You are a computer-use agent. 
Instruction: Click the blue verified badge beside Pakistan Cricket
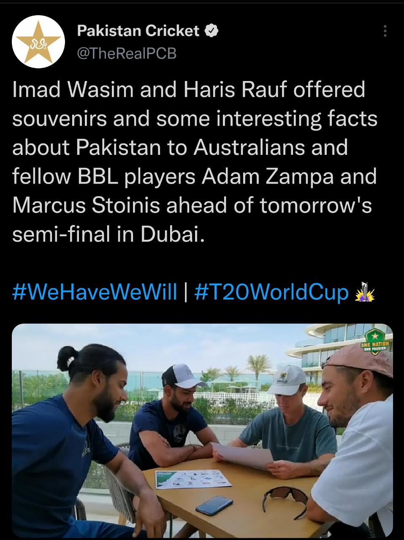(211, 31)
